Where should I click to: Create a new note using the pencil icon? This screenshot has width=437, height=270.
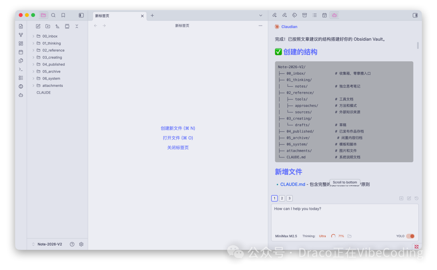point(38,26)
